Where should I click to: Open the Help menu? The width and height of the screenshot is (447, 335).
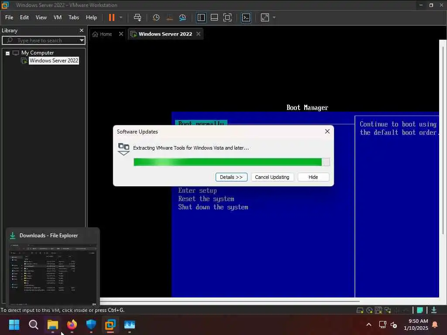tap(91, 17)
